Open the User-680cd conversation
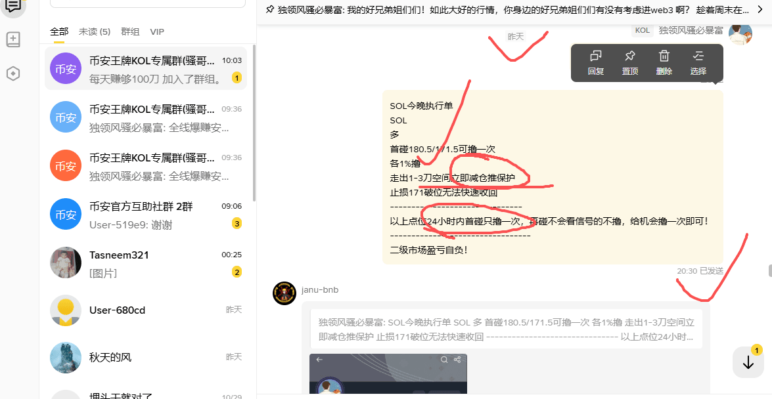This screenshot has height=399, width=772. pyautogui.click(x=146, y=310)
